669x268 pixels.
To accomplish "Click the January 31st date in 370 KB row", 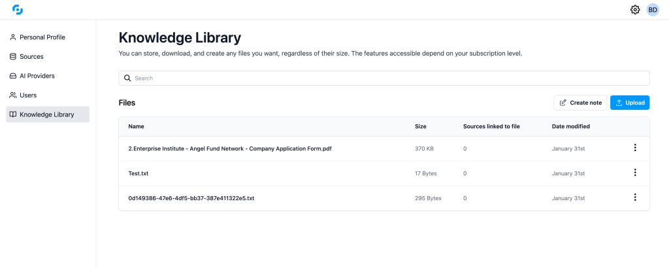I will [568, 149].
